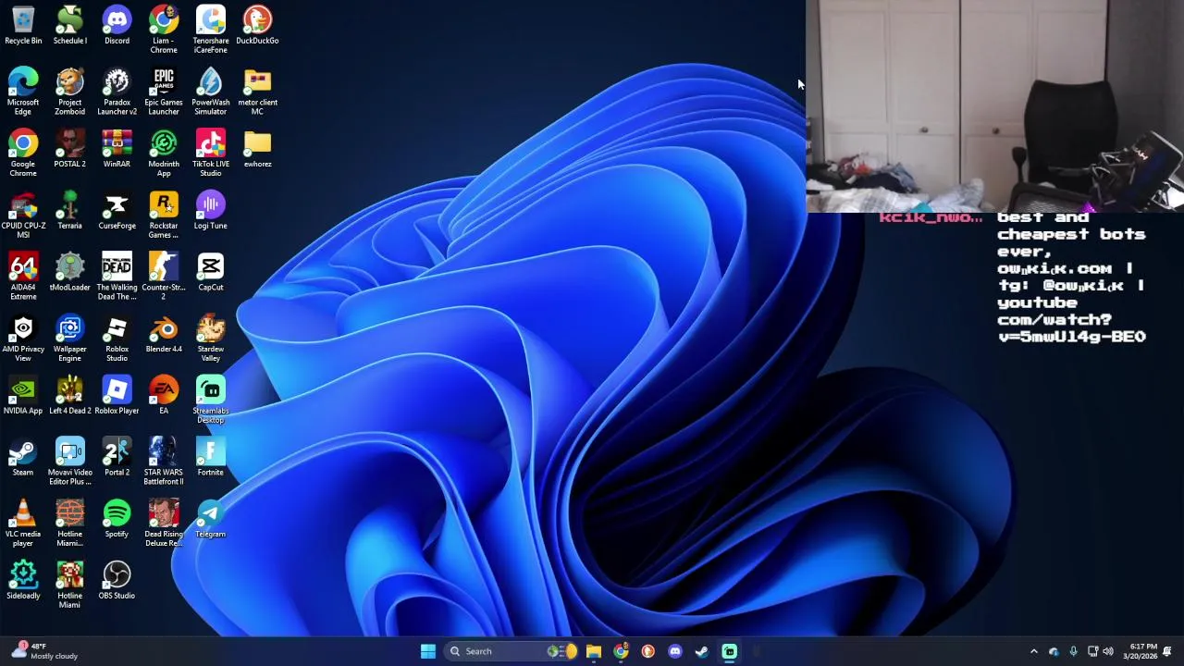Select the Steam desktop icon

coord(23,457)
